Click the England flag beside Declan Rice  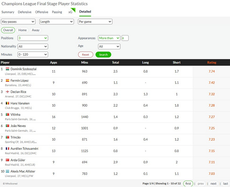8,92
